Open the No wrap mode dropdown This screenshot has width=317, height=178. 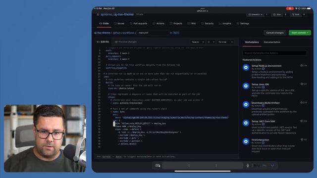[225, 42]
